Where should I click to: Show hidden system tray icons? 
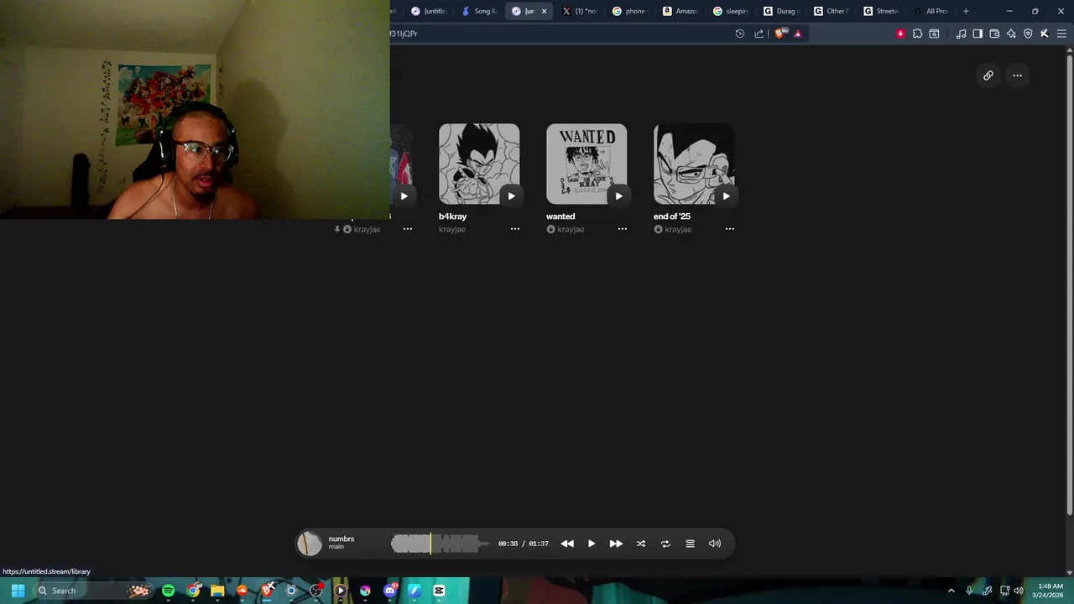pos(951,591)
